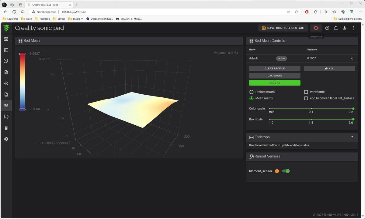The height and width of the screenshot is (219, 365).
Task: Open Browser essentials heart icon
Action: click(x=343, y=12)
